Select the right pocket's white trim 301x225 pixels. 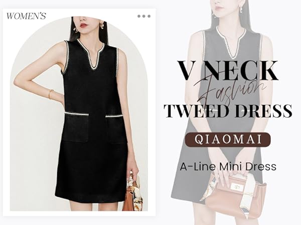coord(114,116)
